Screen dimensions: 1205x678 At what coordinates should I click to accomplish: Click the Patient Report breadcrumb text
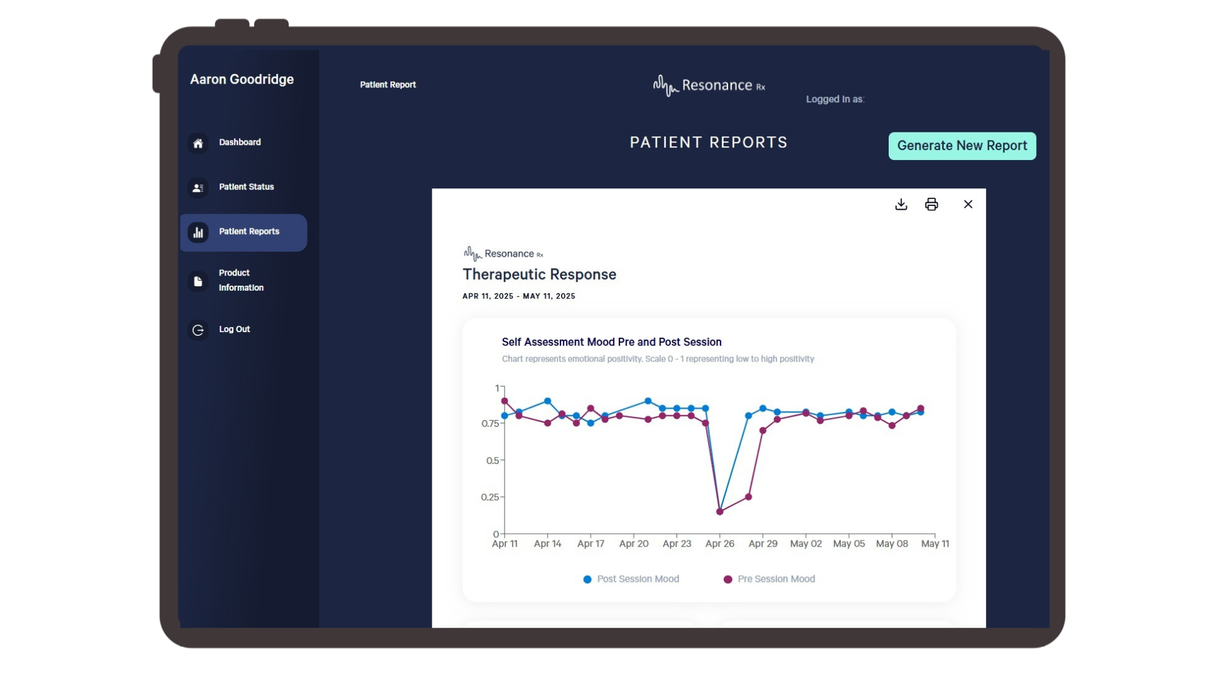pos(388,85)
